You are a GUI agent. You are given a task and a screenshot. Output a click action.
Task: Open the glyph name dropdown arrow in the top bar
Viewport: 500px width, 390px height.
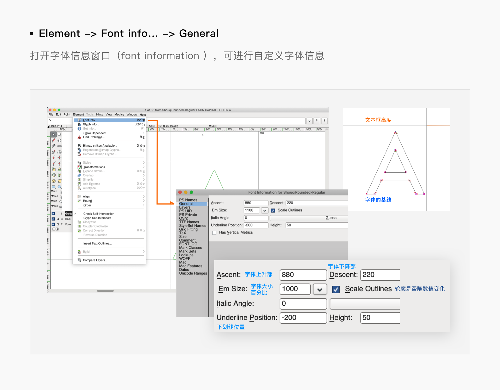[309, 121]
